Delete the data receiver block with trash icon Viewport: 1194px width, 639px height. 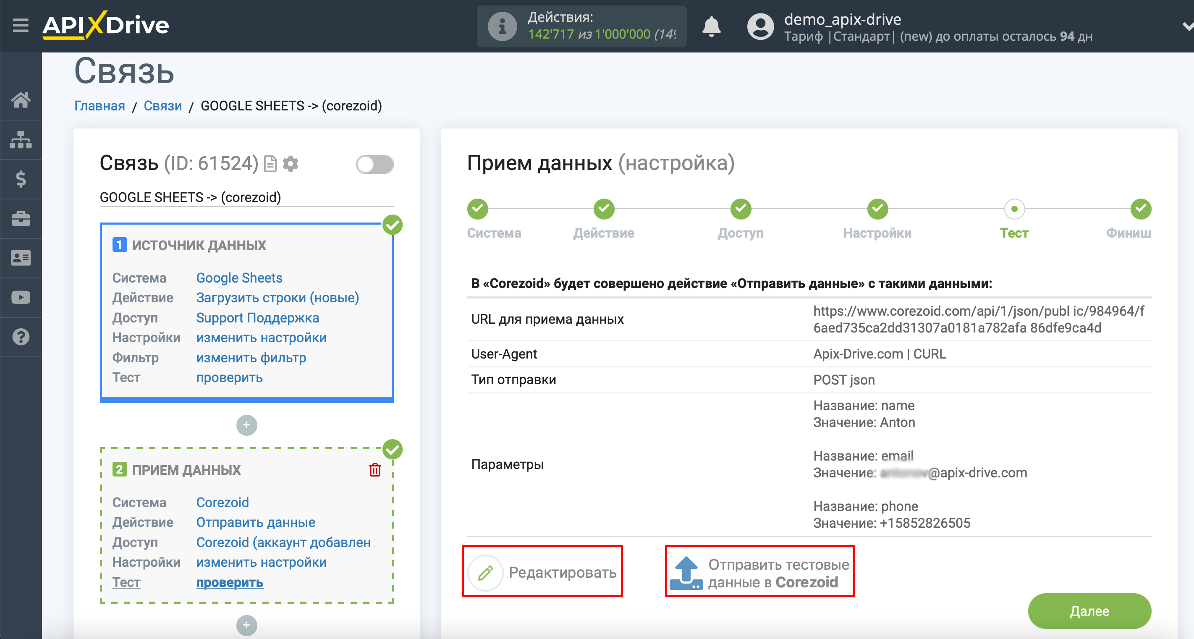pyautogui.click(x=375, y=469)
